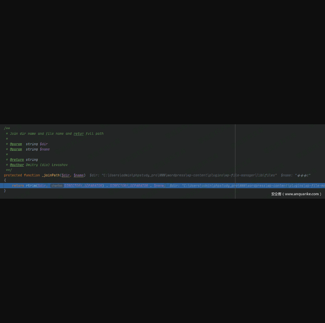The height and width of the screenshot is (323, 325).
Task: Select the $dir parameter in _joinPath signature
Action: tap(65, 175)
